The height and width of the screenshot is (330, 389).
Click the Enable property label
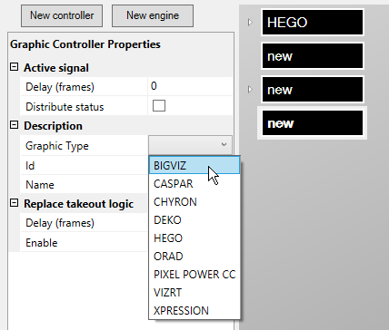[x=42, y=243]
